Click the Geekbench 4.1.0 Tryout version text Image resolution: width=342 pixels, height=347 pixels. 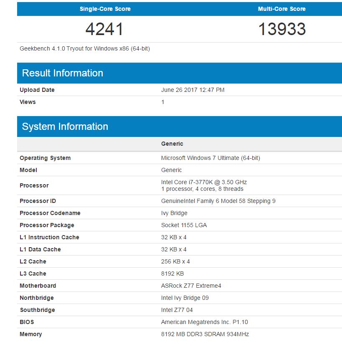pyautogui.click(x=85, y=49)
